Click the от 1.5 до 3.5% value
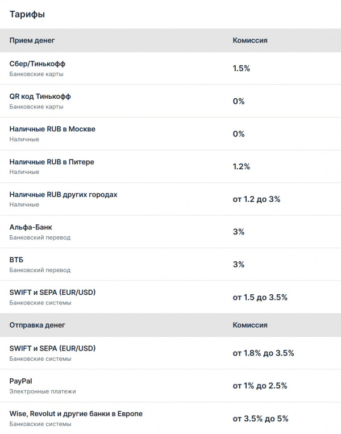 tap(260, 297)
